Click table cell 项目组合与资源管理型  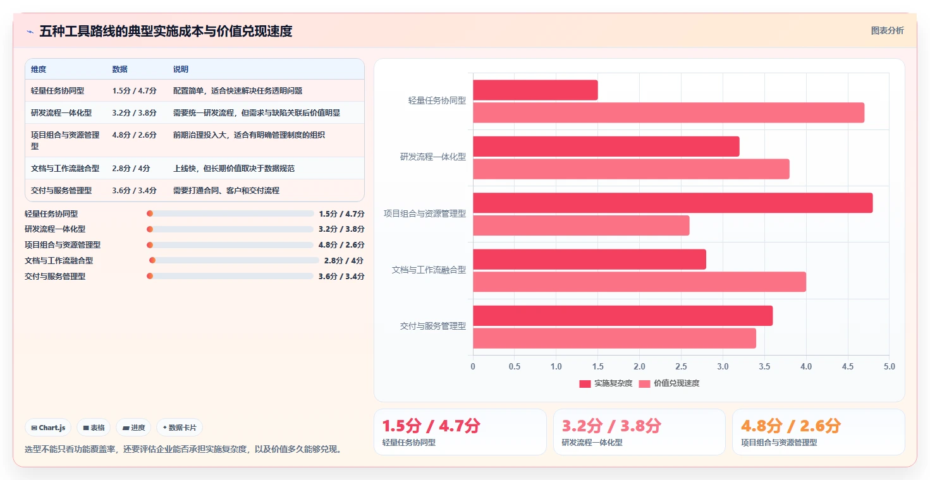click(66, 140)
